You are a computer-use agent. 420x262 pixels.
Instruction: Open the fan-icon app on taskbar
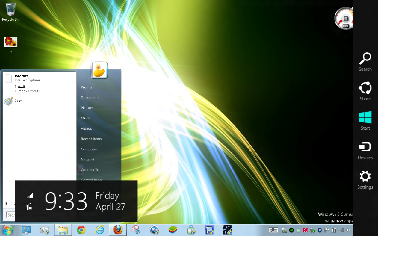click(x=227, y=230)
